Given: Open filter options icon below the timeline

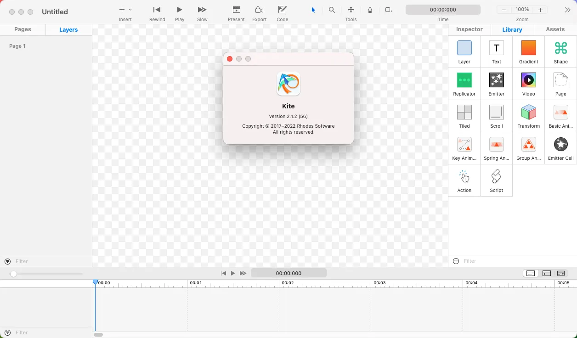Looking at the screenshot, I should tap(7, 332).
